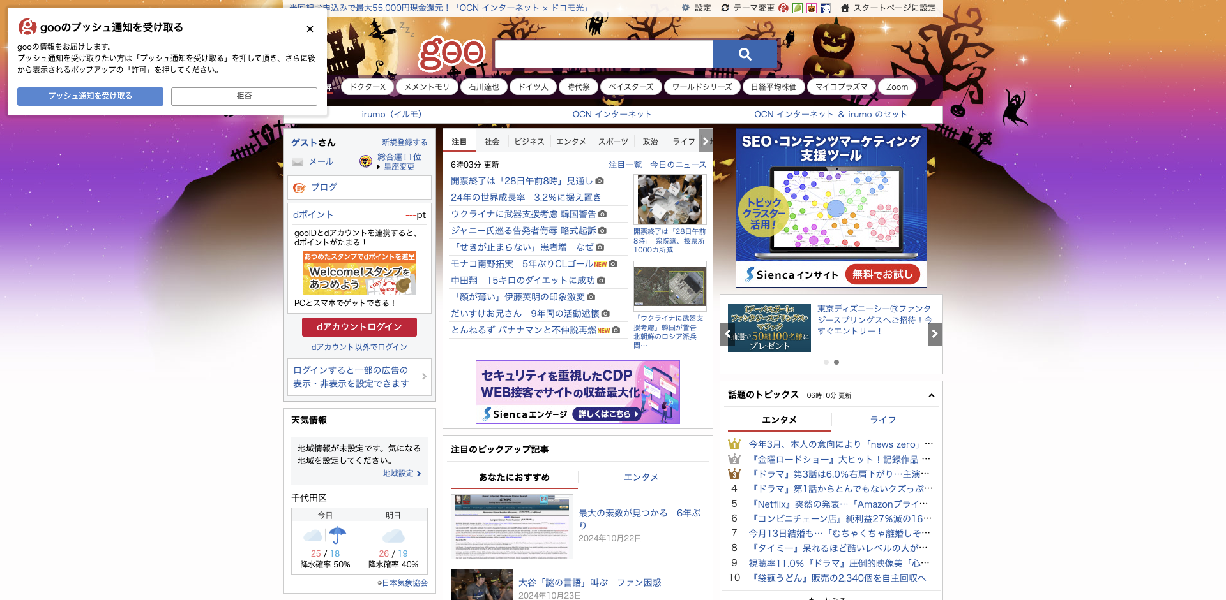
Task: Select the blue cat theme icon
Action: 826,8
